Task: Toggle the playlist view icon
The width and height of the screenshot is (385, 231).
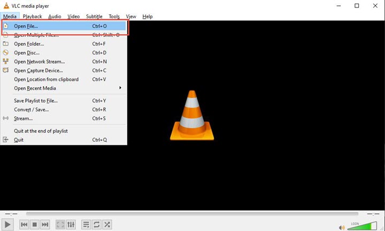Action: point(86,225)
